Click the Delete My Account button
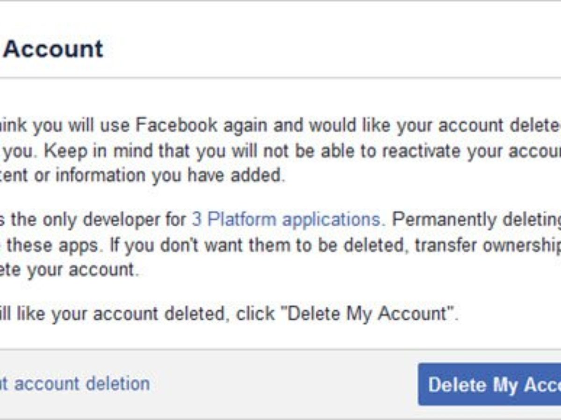This screenshot has width=561, height=420. (x=491, y=385)
